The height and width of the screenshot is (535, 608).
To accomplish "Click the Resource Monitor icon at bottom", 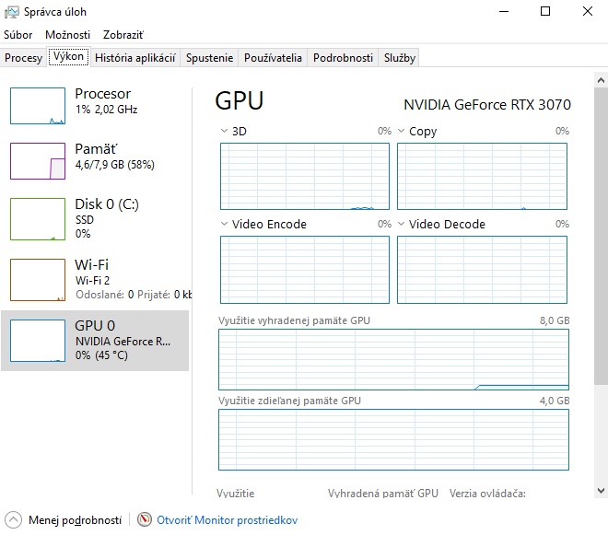I will click(x=145, y=519).
